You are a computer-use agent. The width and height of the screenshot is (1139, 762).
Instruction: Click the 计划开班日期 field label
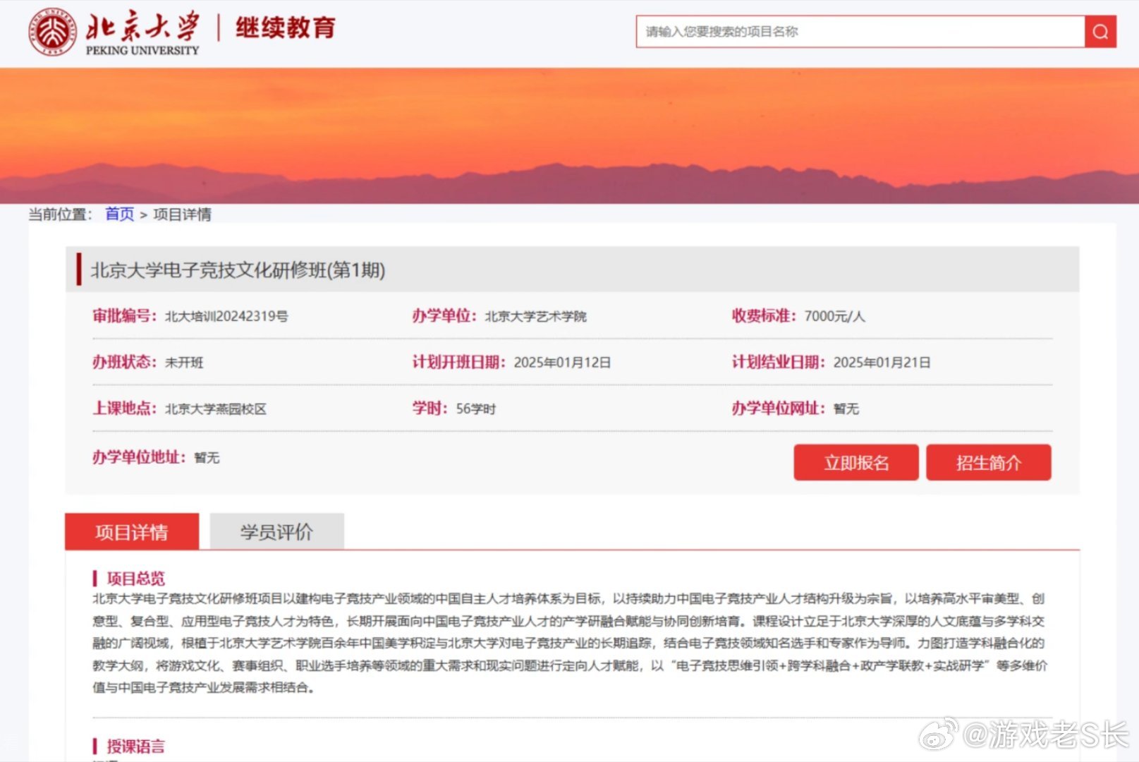click(459, 363)
